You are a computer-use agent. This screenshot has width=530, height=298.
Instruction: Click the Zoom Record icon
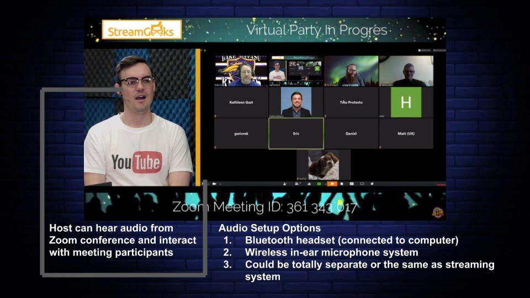point(342,184)
